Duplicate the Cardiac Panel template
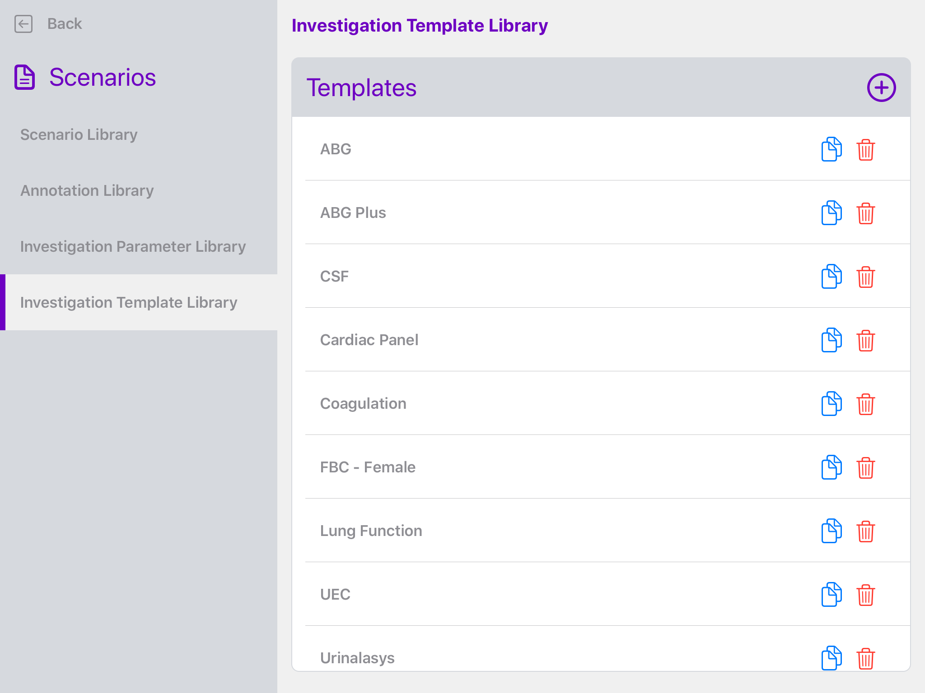This screenshot has width=925, height=693. (x=831, y=340)
